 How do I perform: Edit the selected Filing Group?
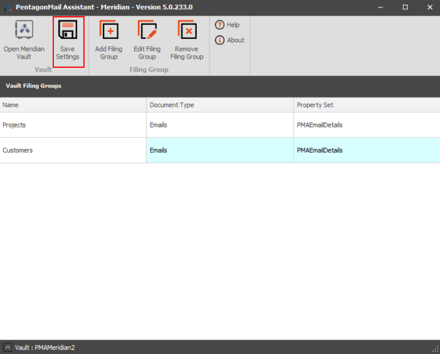coord(147,40)
